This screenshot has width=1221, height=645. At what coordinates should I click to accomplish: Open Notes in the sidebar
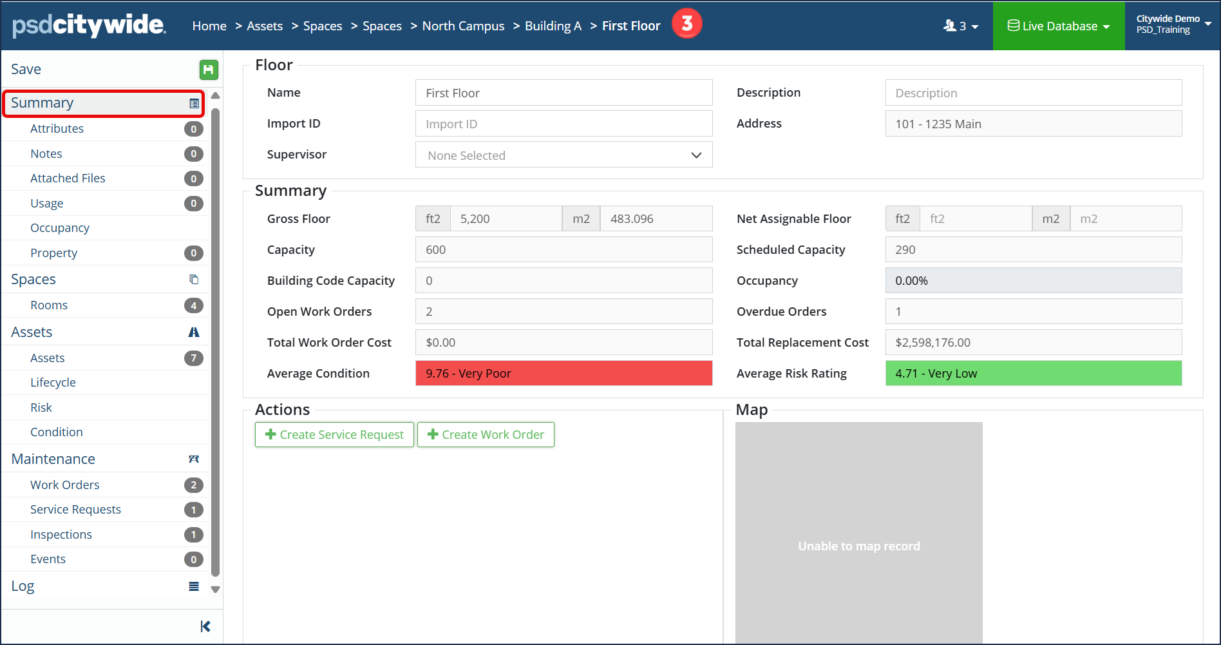coord(46,154)
